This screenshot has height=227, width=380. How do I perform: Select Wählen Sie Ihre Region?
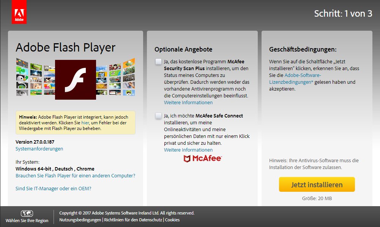[x=27, y=221]
